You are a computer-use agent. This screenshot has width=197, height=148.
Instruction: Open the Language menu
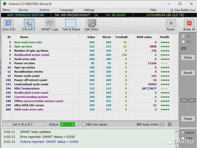point(67,10)
